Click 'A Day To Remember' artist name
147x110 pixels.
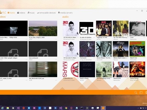tap(86, 60)
